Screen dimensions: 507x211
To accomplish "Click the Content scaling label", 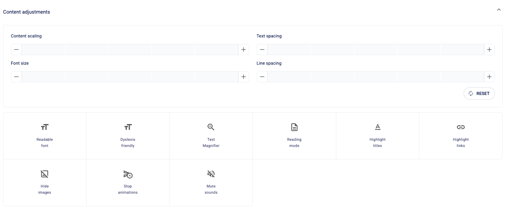I will pos(26,36).
